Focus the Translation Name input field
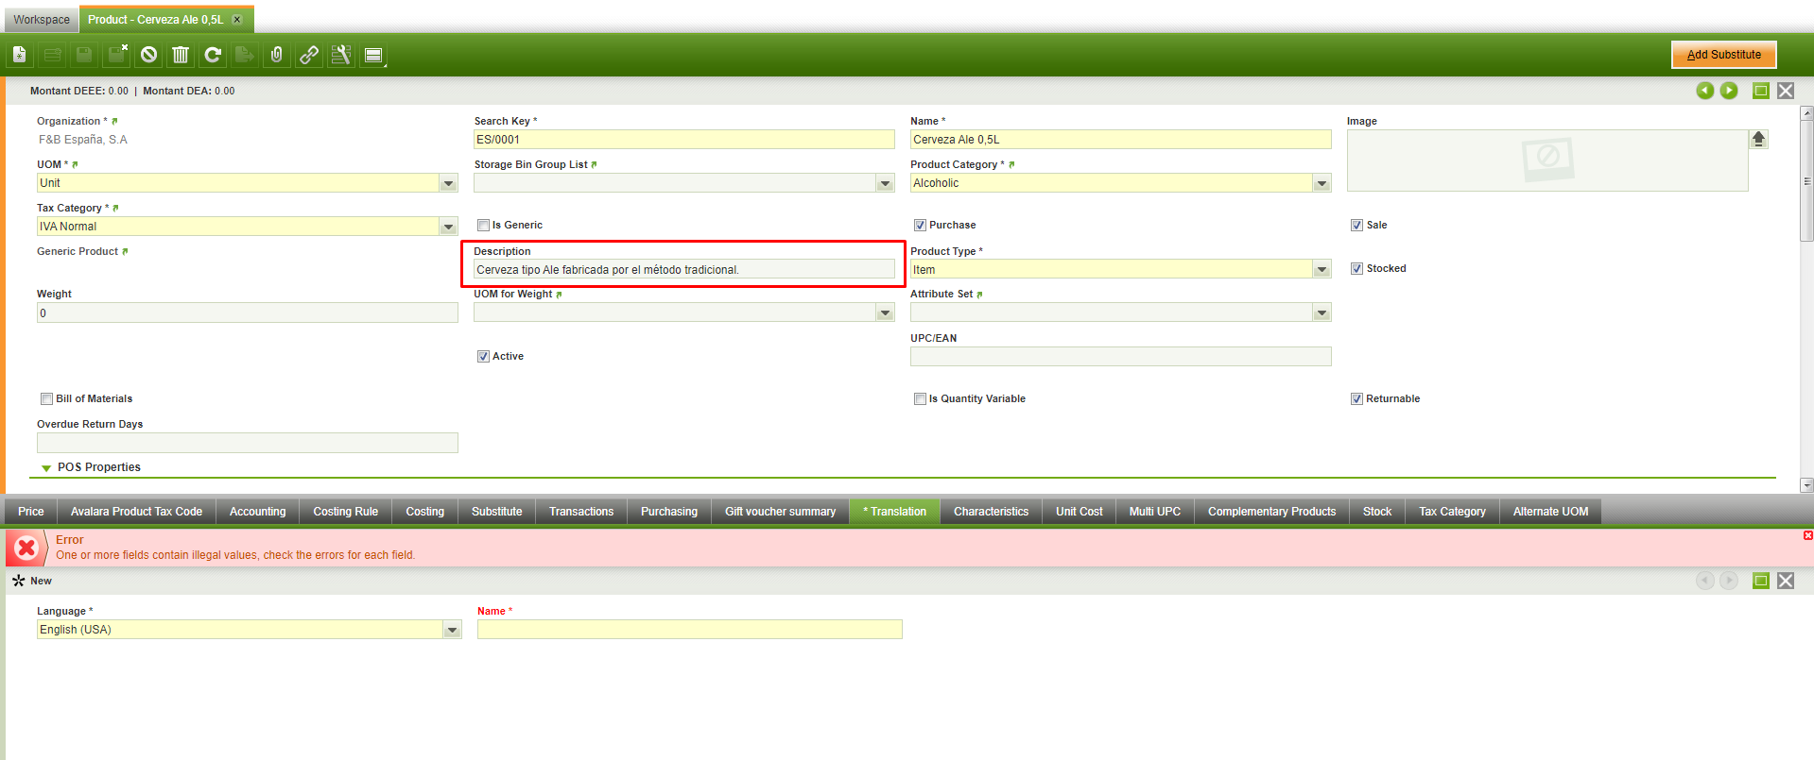1814x760 pixels. 690,630
